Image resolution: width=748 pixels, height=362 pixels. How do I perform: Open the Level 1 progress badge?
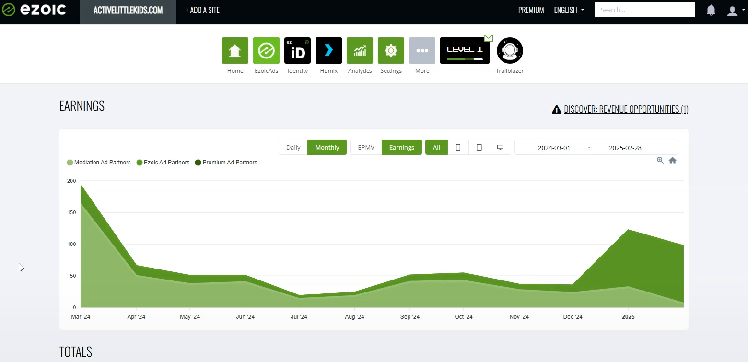coord(465,50)
